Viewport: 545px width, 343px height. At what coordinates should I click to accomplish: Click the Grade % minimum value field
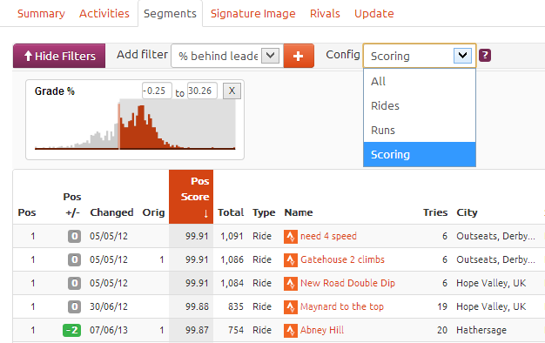coord(157,91)
